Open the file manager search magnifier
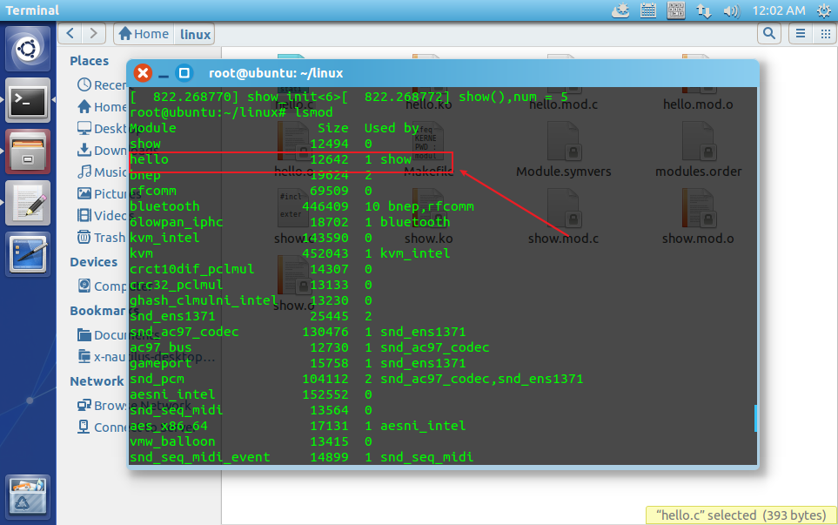838x525 pixels. (768, 32)
